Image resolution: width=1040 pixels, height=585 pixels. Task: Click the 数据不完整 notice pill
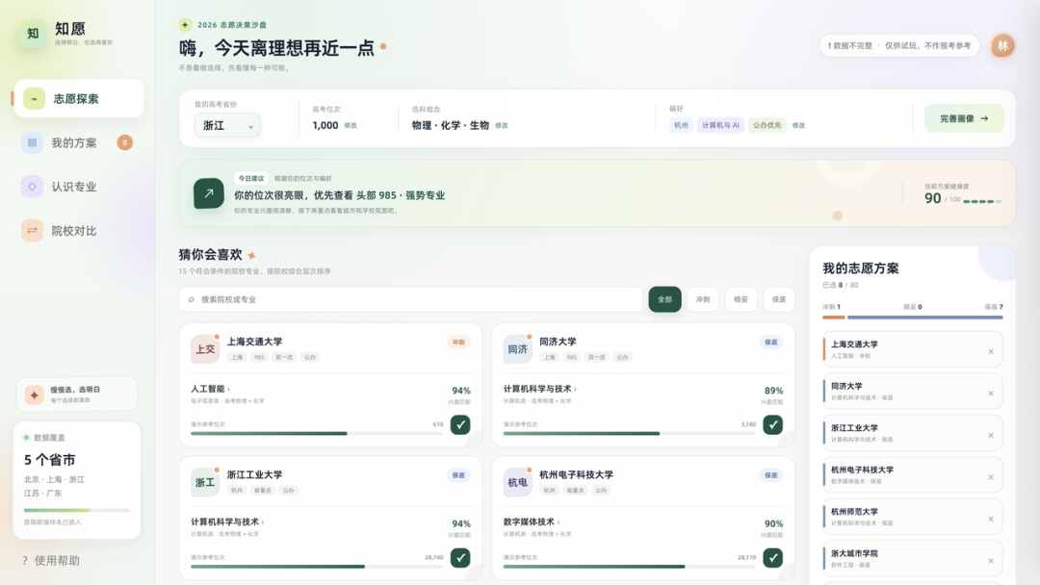[x=899, y=46]
